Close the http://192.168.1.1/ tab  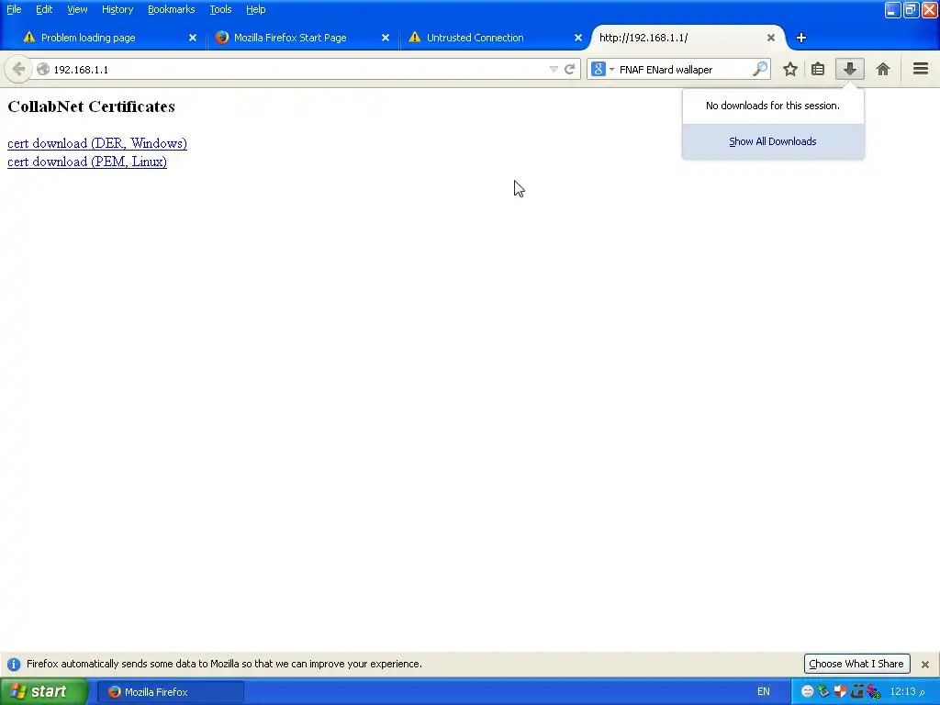(x=771, y=38)
